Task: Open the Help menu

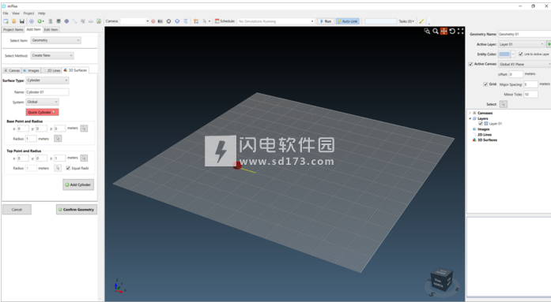Action: click(x=41, y=13)
